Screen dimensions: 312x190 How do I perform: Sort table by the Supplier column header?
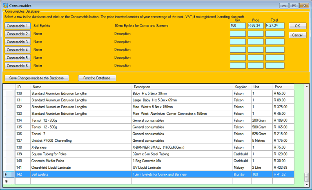point(241,87)
